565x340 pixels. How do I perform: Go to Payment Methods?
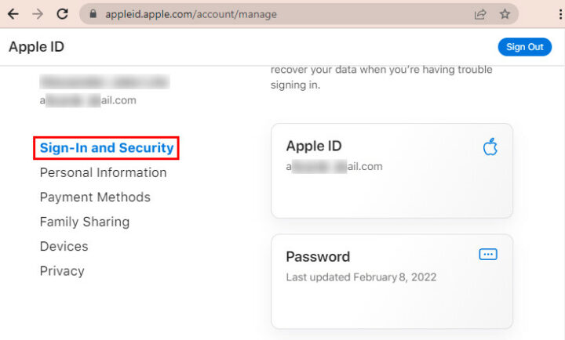[x=95, y=197]
